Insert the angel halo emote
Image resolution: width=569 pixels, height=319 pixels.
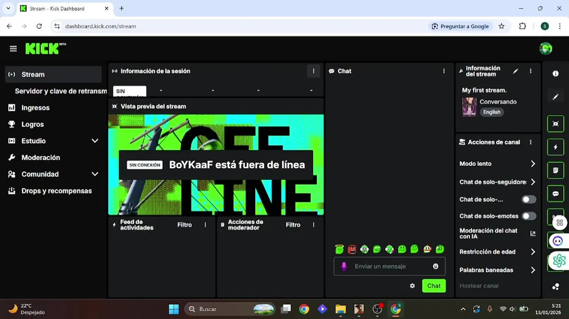(x=339, y=249)
